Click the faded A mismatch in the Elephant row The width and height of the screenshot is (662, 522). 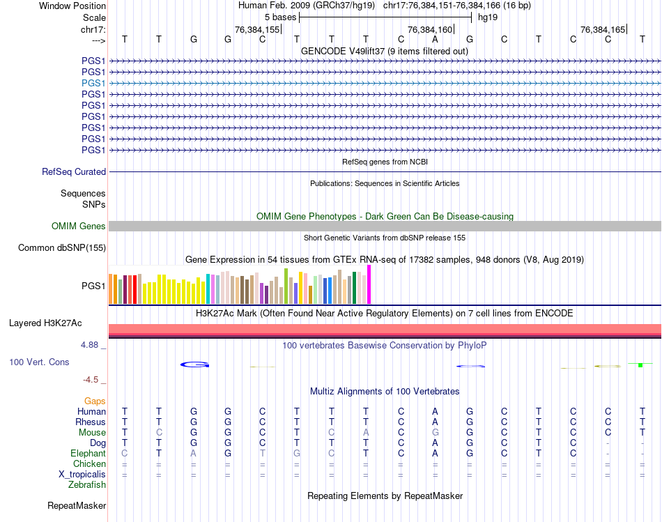[x=193, y=453]
